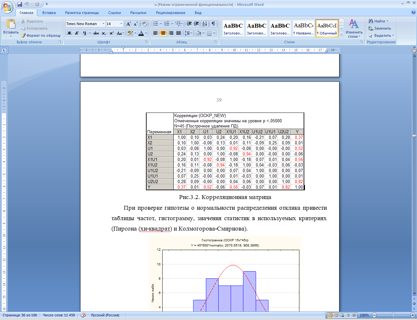This screenshot has height=320, width=417.
Task: Apply subscript formatting
Action: (104, 33)
